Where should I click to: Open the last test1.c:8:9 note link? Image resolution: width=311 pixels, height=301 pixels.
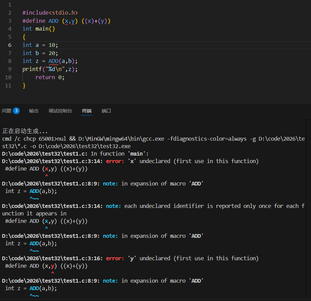(x=51, y=281)
